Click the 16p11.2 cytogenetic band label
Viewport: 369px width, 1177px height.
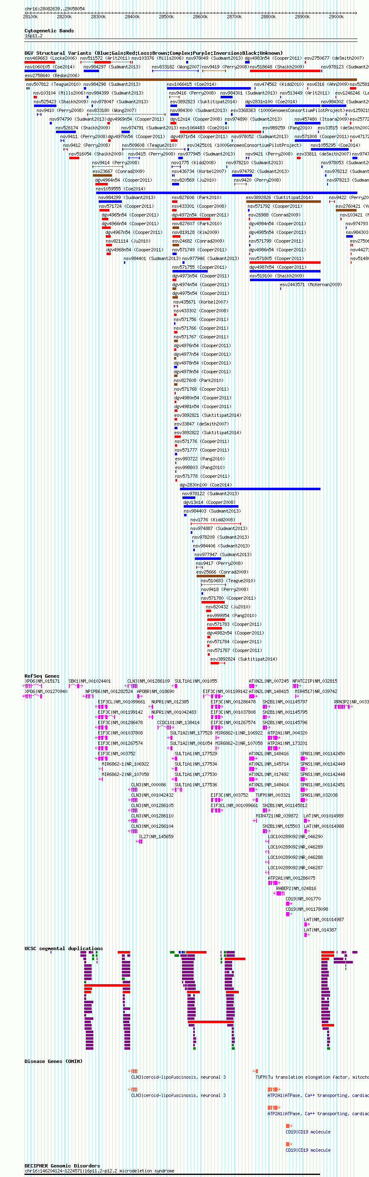click(33, 36)
